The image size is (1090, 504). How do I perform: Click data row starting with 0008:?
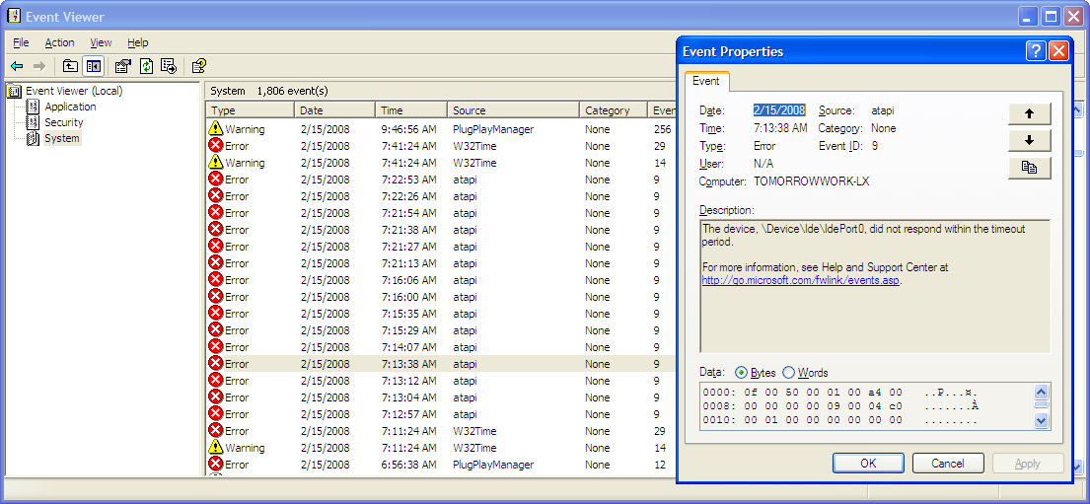840,406
